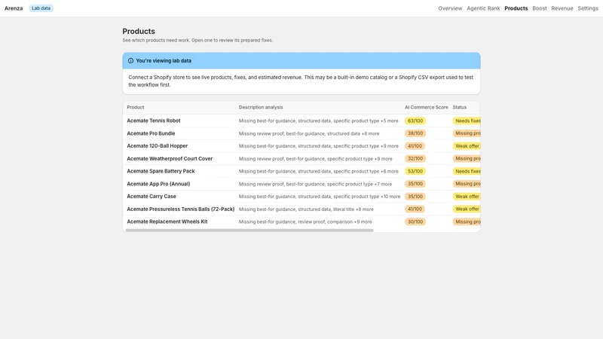This screenshot has height=339, width=603.
Task: Click the Products page heading
Action: 139,31
